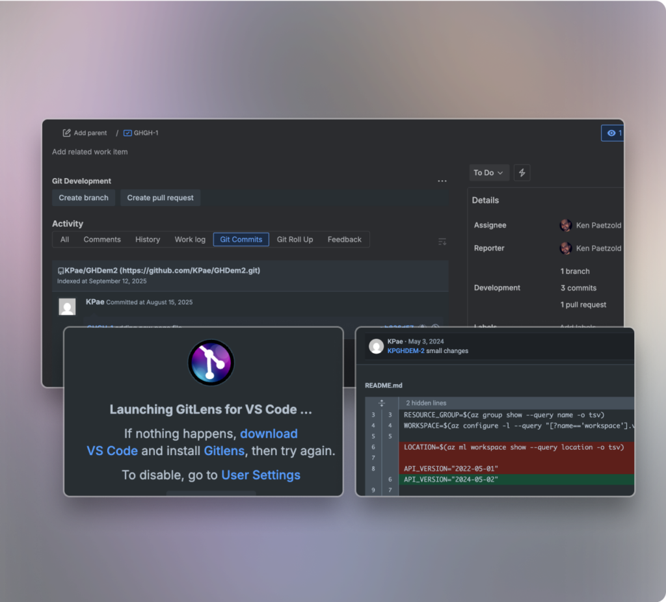Click the Add parent pencil icon

(x=67, y=133)
